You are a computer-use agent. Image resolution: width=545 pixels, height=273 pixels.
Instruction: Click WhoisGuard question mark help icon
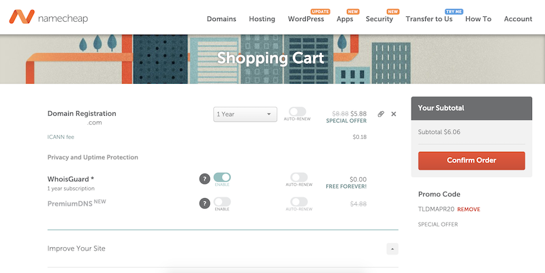coord(204,179)
